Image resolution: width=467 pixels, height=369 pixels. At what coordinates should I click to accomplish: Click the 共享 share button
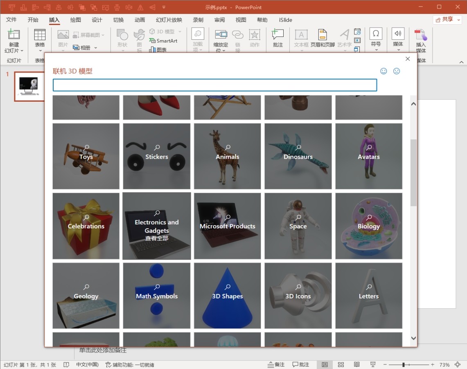pos(447,19)
